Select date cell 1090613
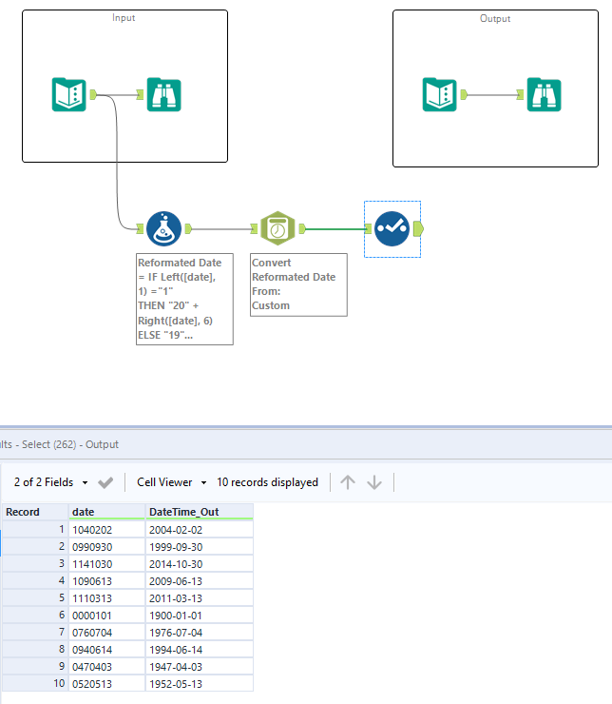This screenshot has height=704, width=612. click(106, 581)
